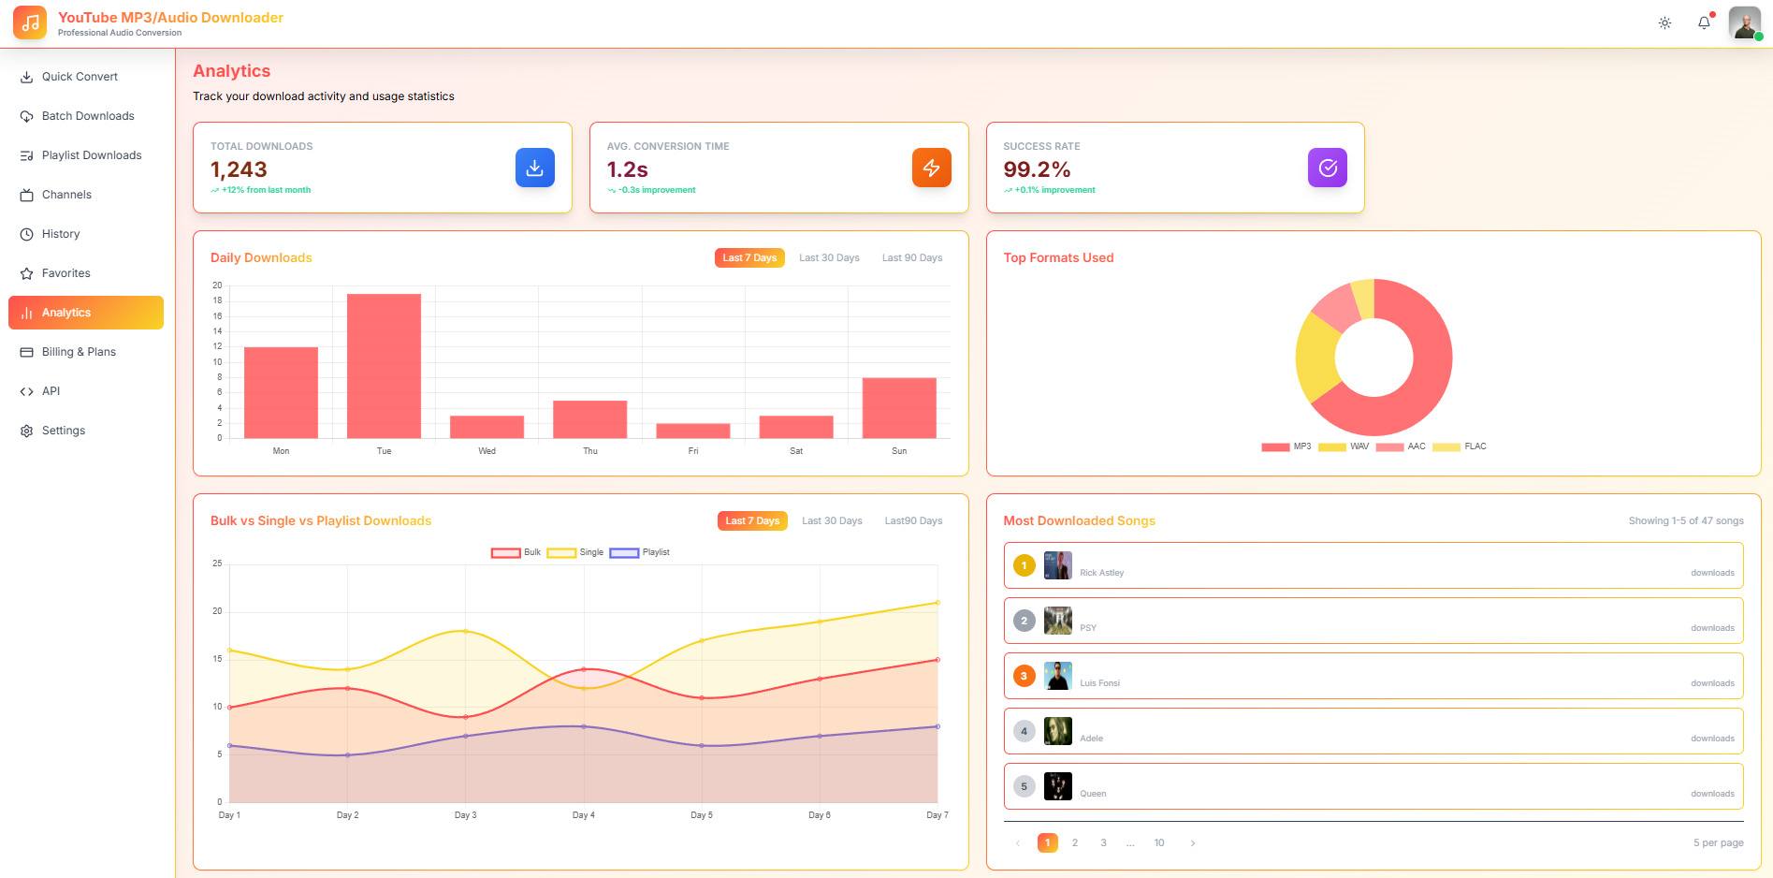Screen dimensions: 1773x878
Task: Jump to page 10 of Most Downloaded Songs
Action: [x=1158, y=842]
